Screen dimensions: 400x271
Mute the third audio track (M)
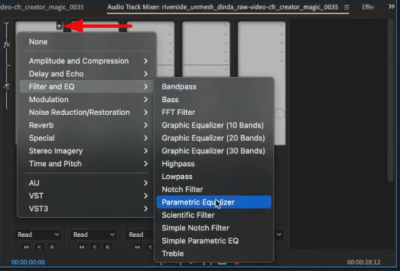137,247
